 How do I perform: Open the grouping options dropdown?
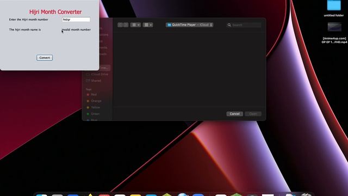click(x=148, y=25)
